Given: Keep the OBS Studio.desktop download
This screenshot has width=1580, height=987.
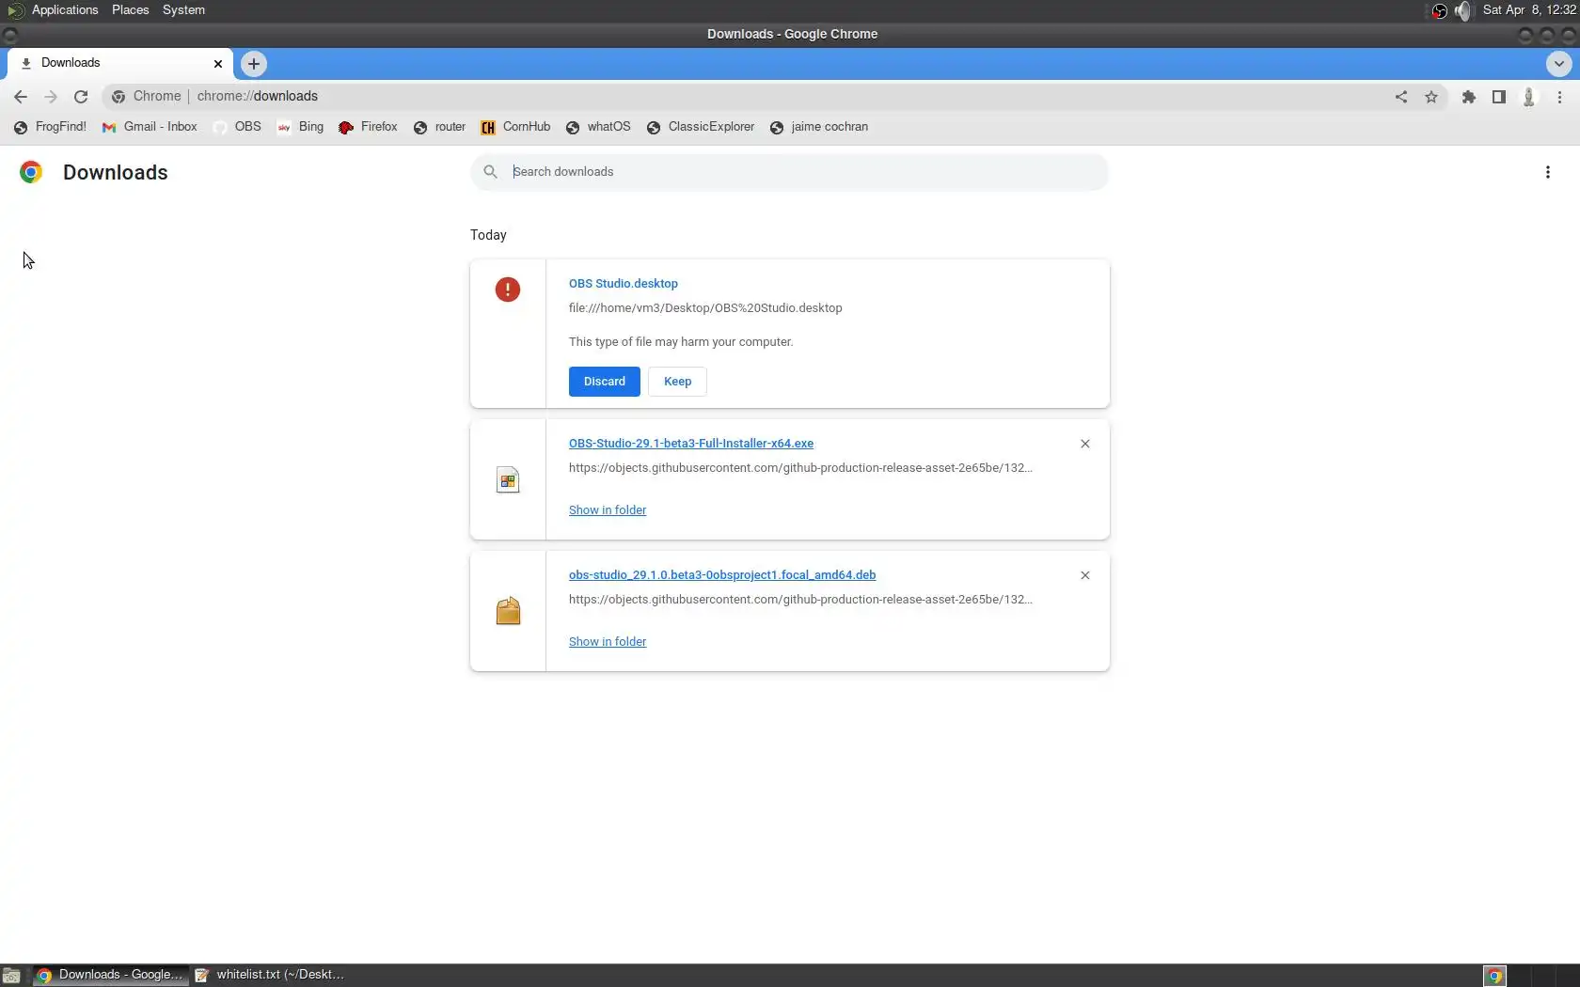Looking at the screenshot, I should click(677, 382).
